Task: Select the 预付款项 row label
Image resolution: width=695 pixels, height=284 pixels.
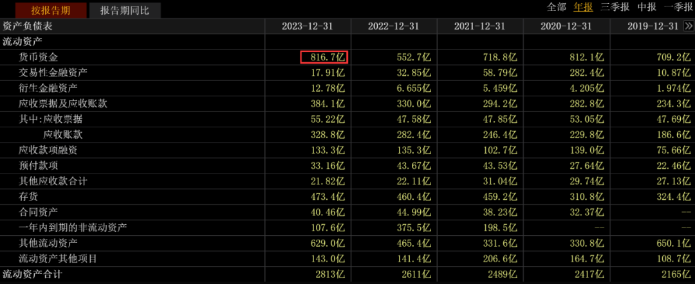Action: [39, 166]
